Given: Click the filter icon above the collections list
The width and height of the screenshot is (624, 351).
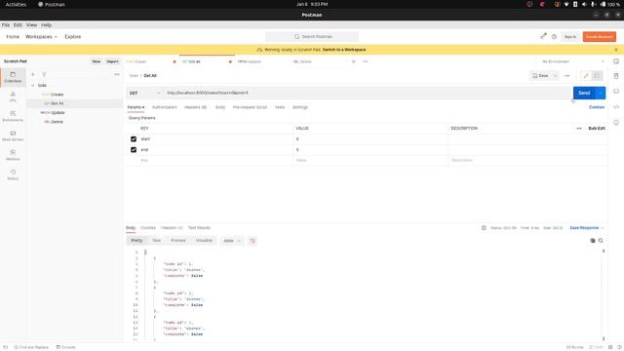Looking at the screenshot, I should click(x=44, y=74).
